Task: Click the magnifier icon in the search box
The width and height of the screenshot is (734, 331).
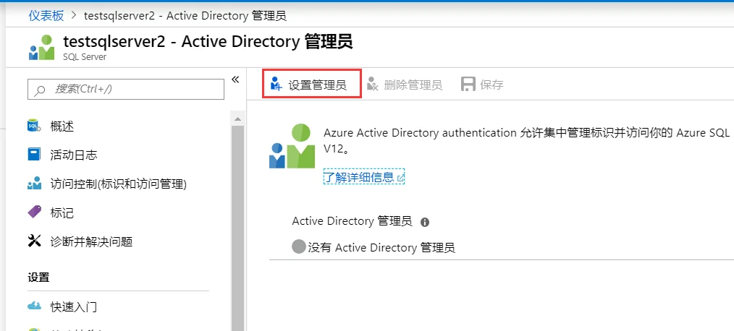Action: 41,90
